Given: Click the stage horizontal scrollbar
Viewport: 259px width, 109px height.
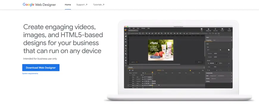Looking at the screenshot, I should [155, 64].
